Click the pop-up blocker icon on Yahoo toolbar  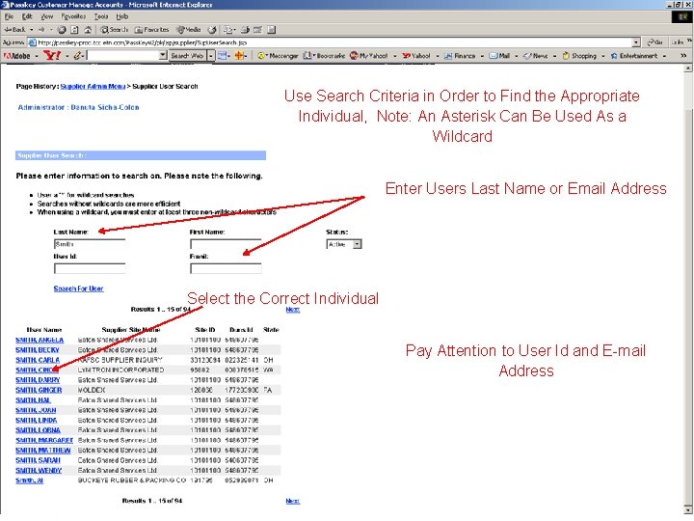click(222, 56)
